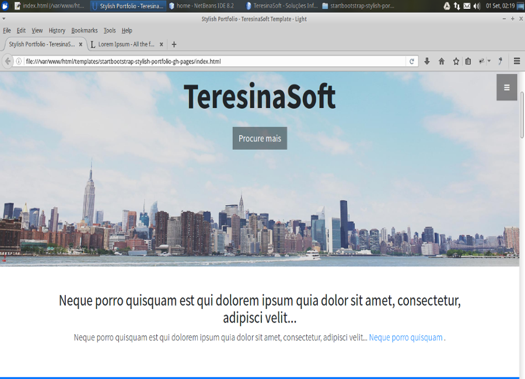Click the volume icon in system tray

click(x=477, y=6)
